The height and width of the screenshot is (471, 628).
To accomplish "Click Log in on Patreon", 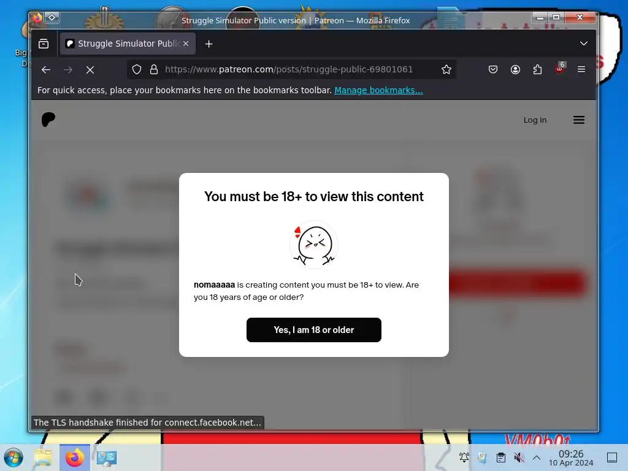I will 535,120.
